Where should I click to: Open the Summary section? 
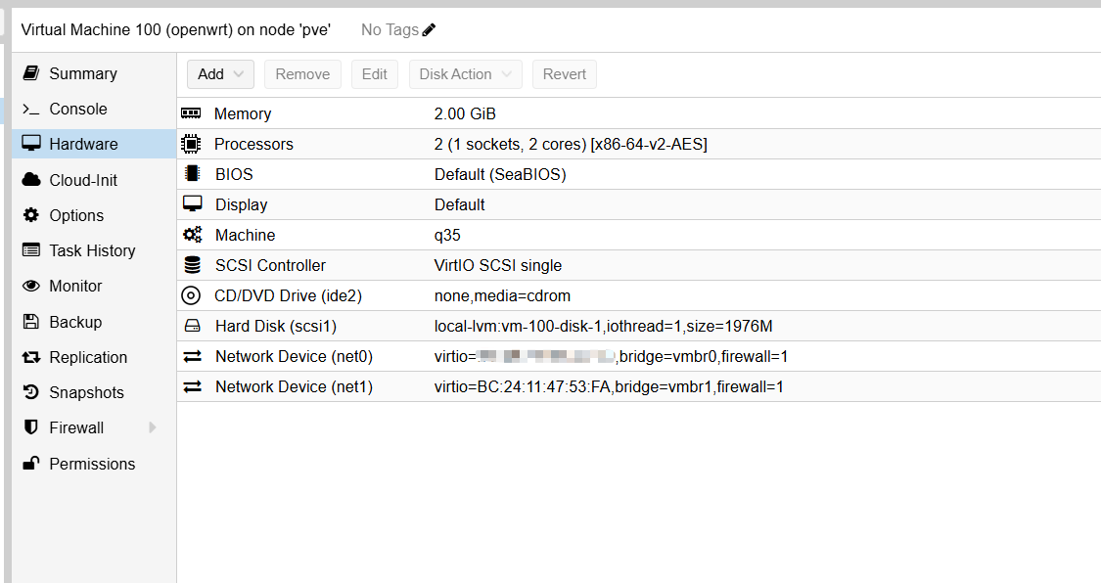pyautogui.click(x=82, y=73)
